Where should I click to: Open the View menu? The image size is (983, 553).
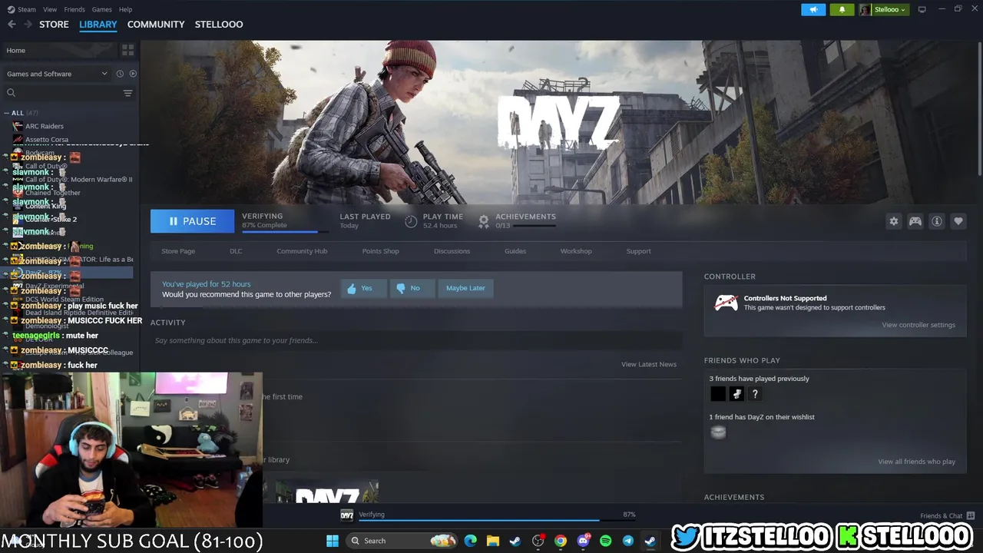[50, 9]
